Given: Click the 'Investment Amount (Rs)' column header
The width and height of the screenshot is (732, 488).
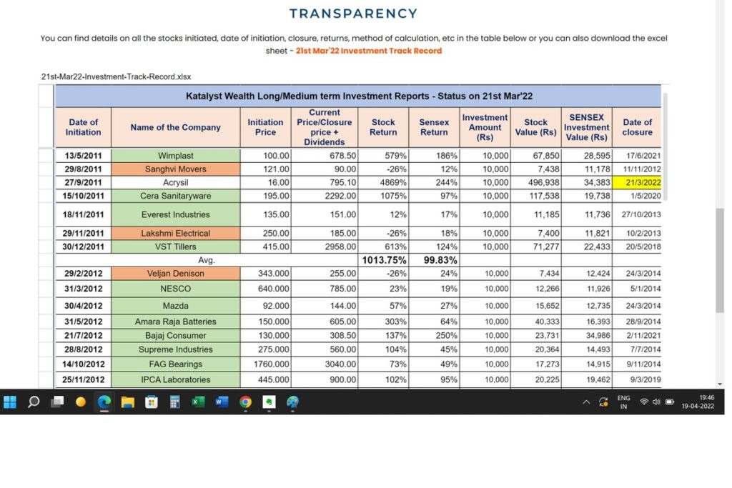Looking at the screenshot, I should point(485,127).
